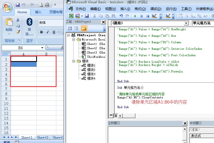
Task: Click the Reset stop icon
Action: pyautogui.click(x=148, y=16)
